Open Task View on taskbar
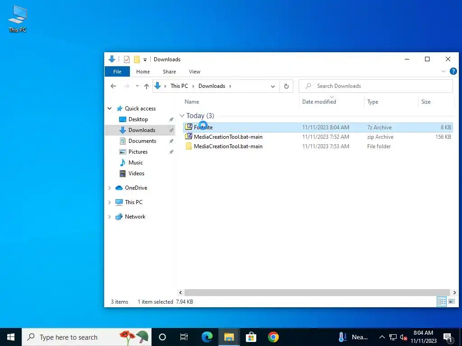 click(184, 337)
